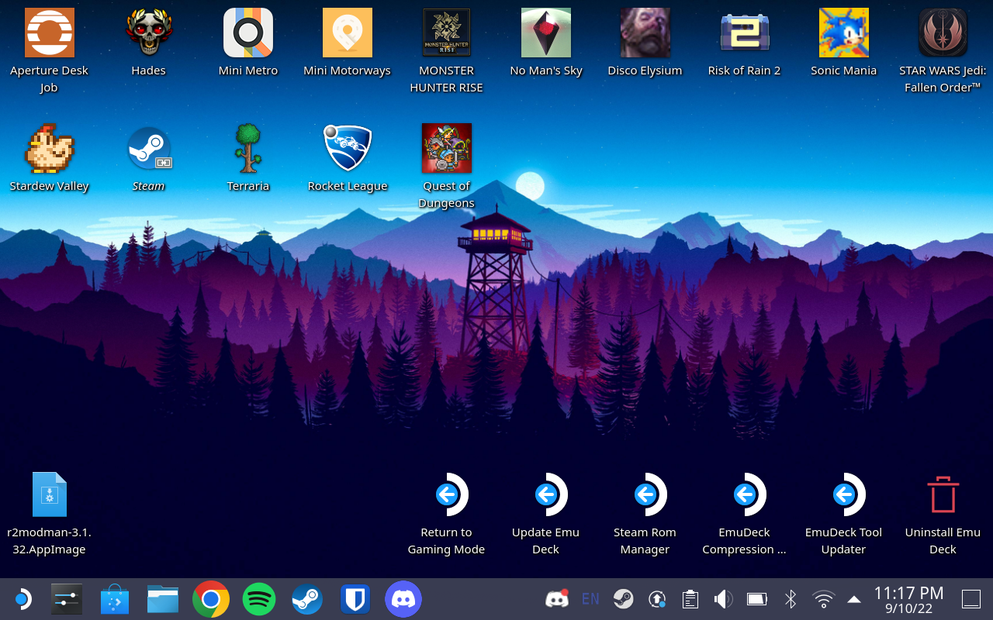Select STAR WARS Jedi: Fallen Order icon

point(943,33)
